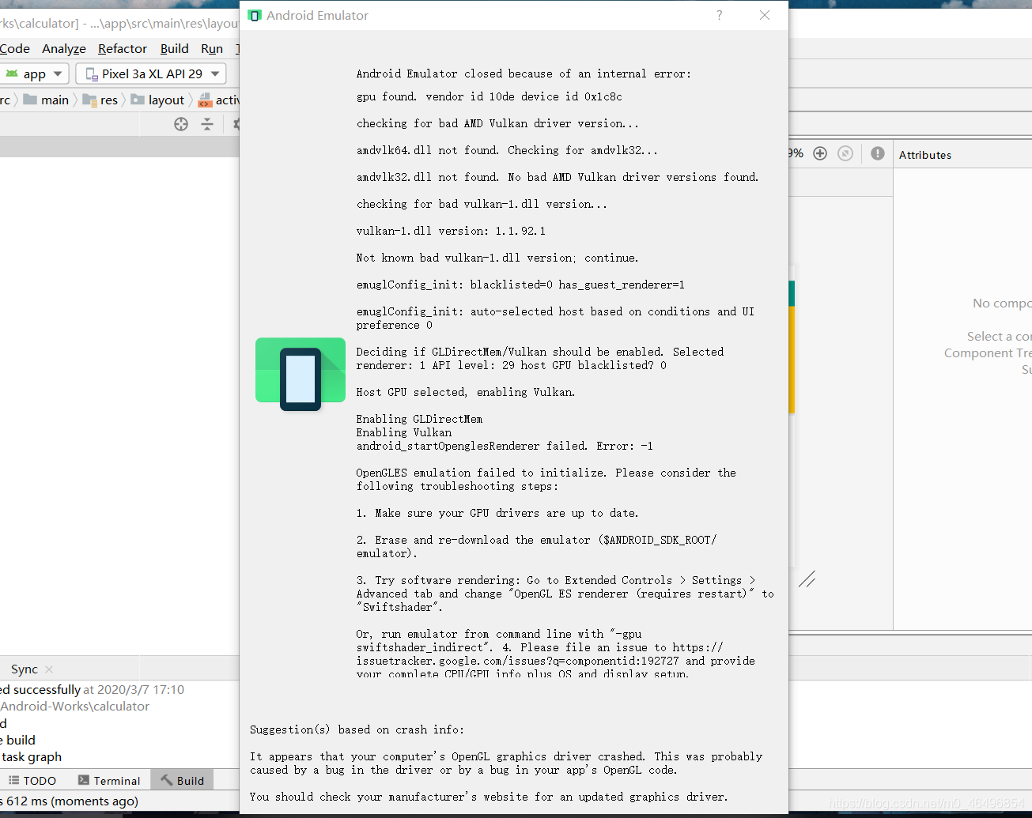Open the TODO tool window
The image size is (1032, 818).
32,780
